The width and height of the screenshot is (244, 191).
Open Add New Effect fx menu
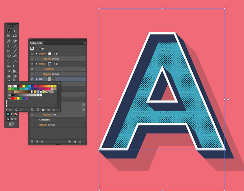[43, 142]
